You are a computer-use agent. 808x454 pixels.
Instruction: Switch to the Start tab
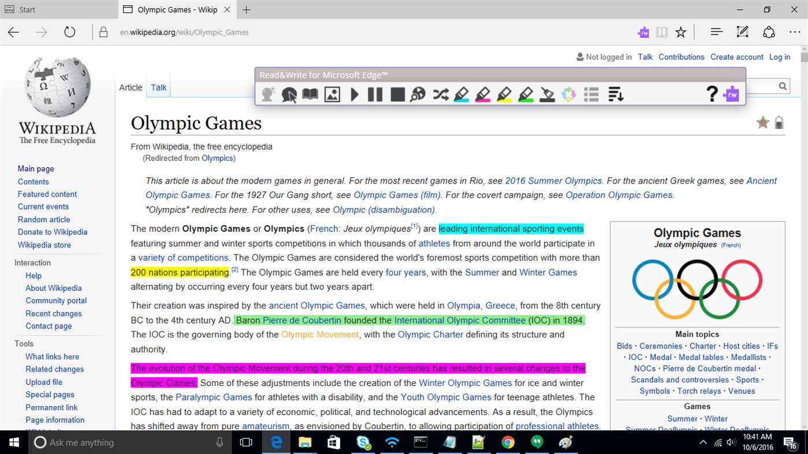58,10
